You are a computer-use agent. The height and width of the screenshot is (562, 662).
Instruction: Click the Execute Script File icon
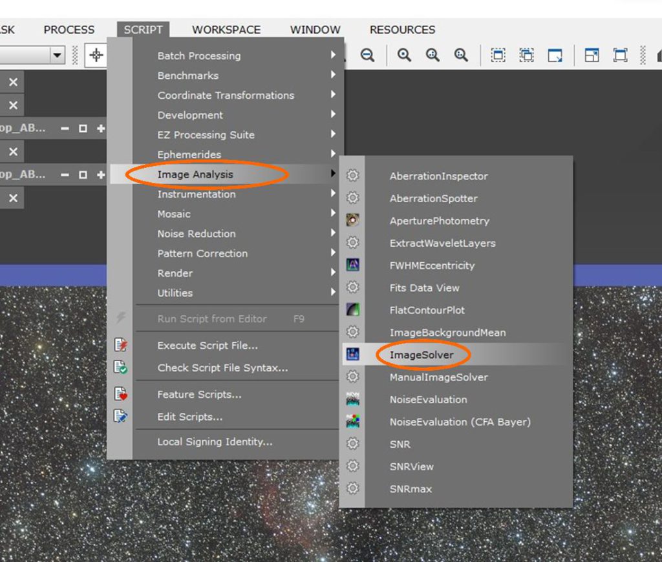pyautogui.click(x=120, y=345)
